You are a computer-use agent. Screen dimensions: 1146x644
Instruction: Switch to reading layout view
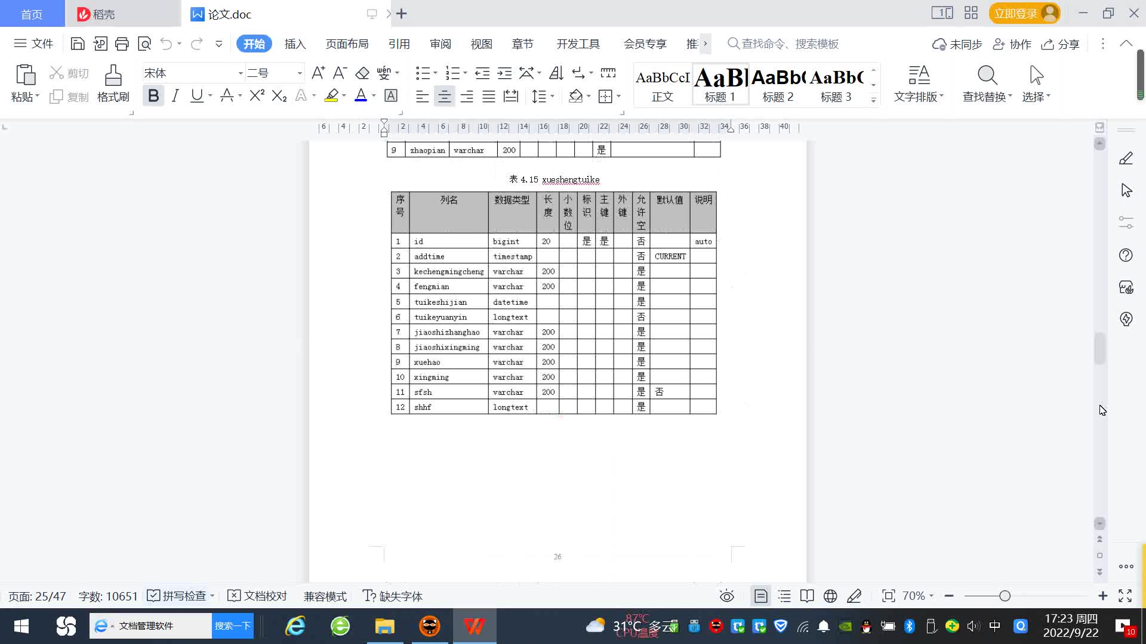tap(807, 596)
